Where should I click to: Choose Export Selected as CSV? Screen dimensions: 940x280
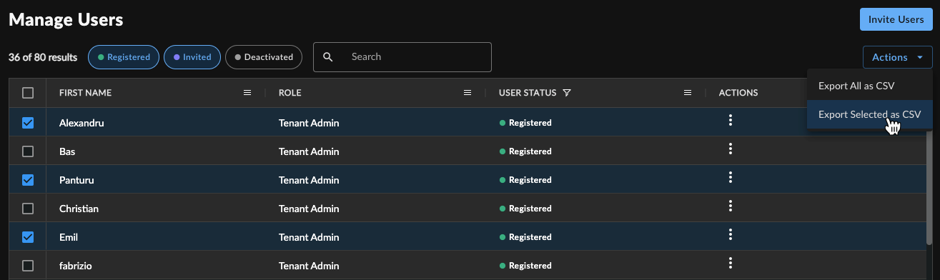click(x=869, y=114)
